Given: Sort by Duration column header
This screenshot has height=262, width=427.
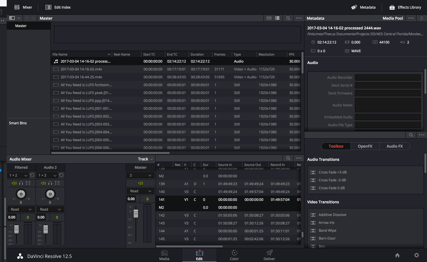Looking at the screenshot, I should pyautogui.click(x=201, y=54).
